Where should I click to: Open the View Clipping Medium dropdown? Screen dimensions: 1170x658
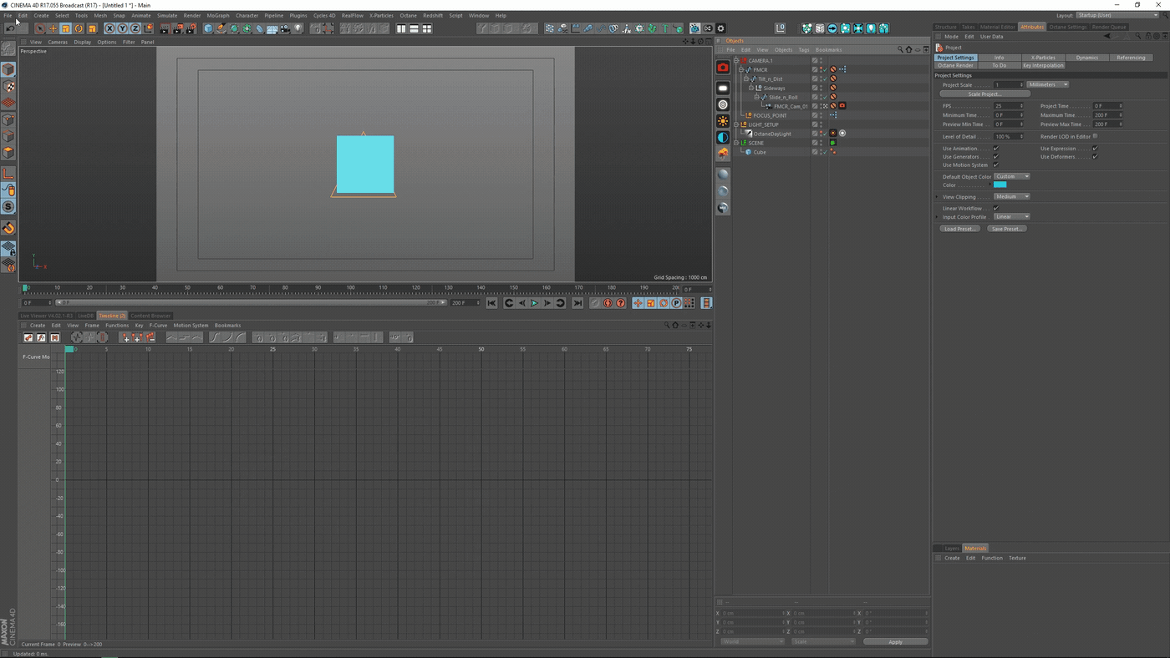click(x=1011, y=197)
